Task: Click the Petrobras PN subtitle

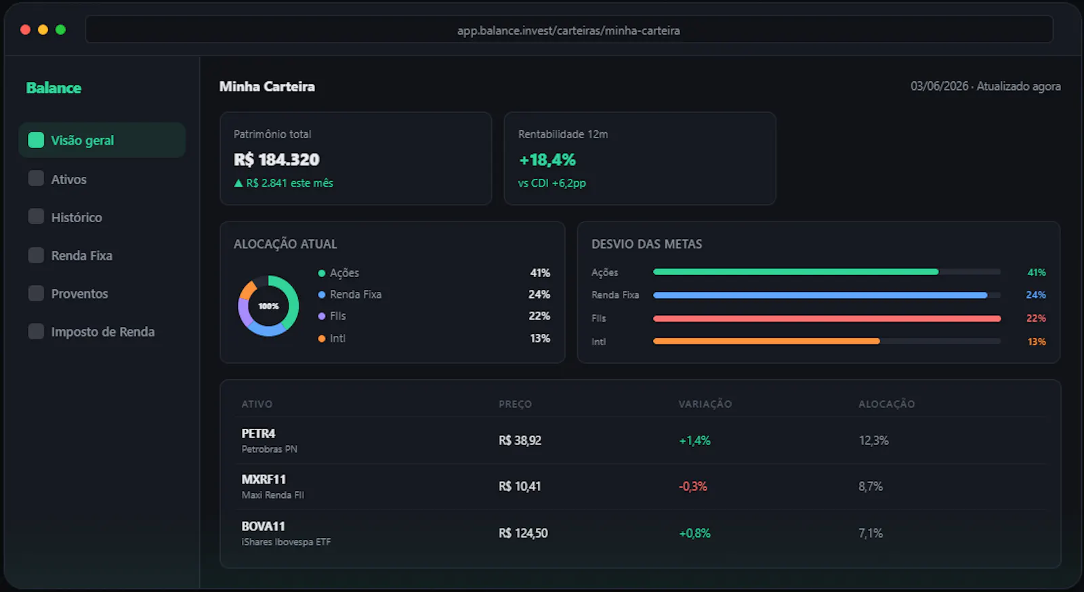Action: point(269,449)
